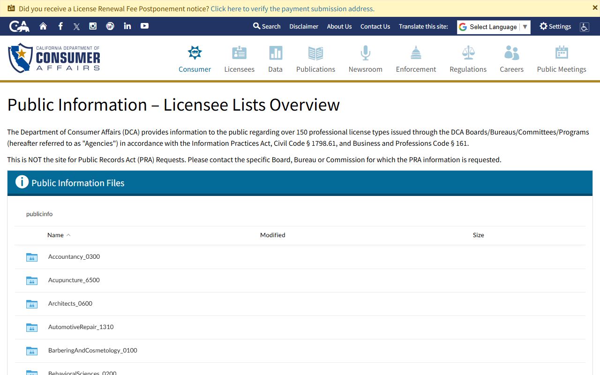The image size is (600, 375).
Task: Open the Careers navigation item
Action: tap(511, 59)
